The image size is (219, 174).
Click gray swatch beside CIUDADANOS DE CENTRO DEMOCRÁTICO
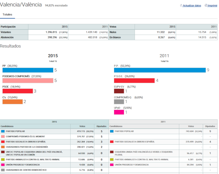coord(3,170)
